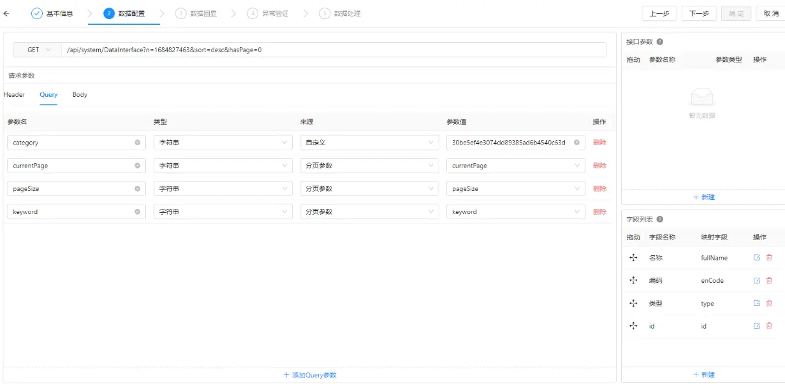Click help icon next to 接口参数
Image resolution: width=785 pixels, height=384 pixels.
660,42
